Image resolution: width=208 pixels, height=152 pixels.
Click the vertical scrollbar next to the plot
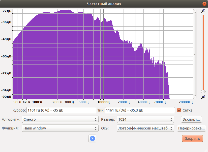[x=195, y=54]
